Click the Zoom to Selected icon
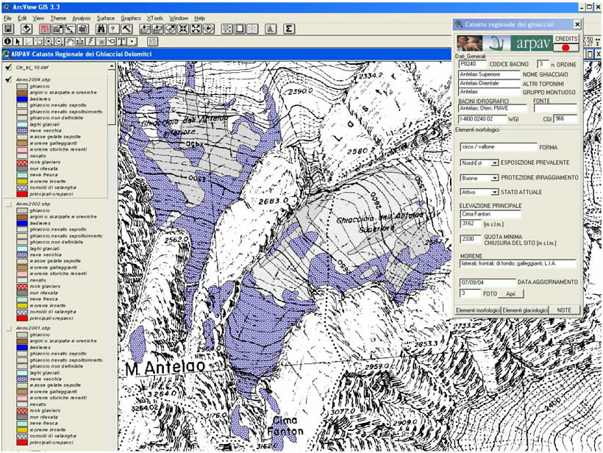 [171, 29]
